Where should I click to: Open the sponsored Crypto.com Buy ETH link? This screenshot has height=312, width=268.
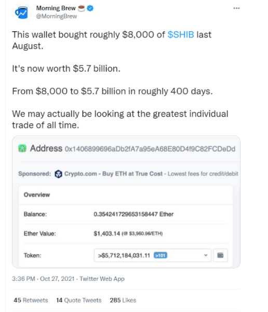point(113,174)
